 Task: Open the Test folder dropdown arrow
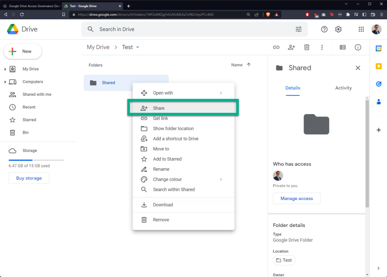click(138, 47)
